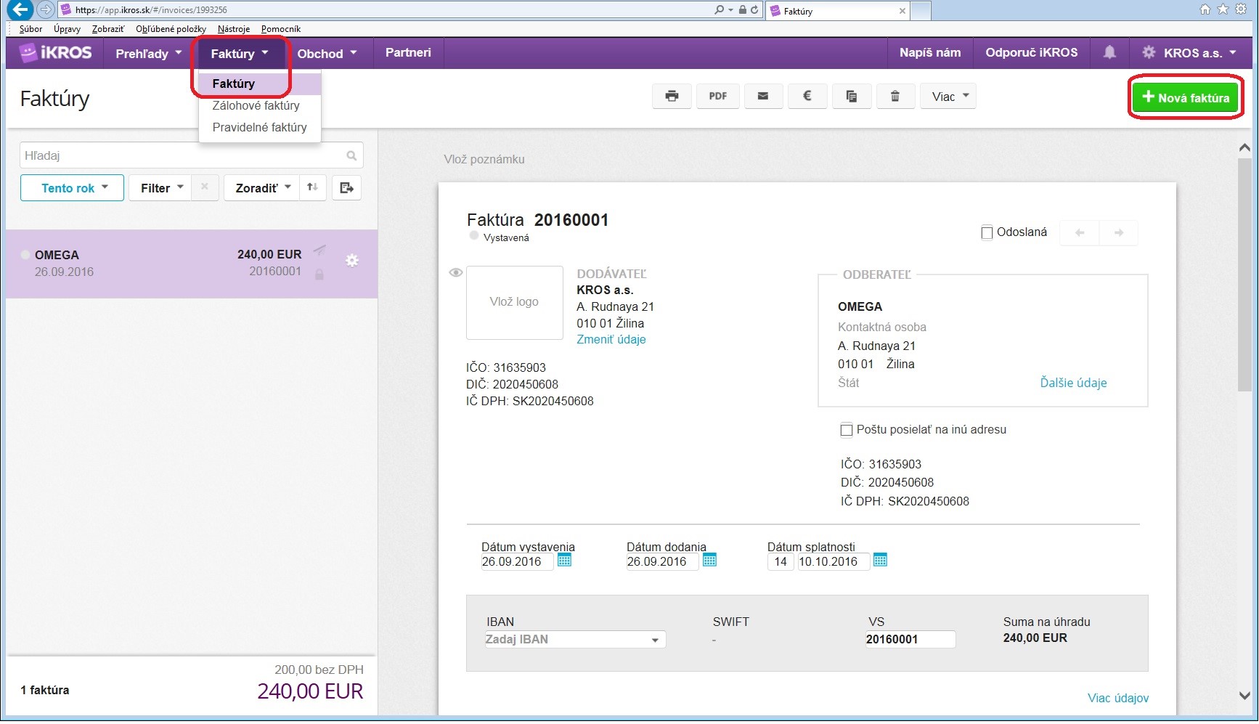Record payment with euro icon
This screenshot has height=724, width=1259.
(x=807, y=97)
